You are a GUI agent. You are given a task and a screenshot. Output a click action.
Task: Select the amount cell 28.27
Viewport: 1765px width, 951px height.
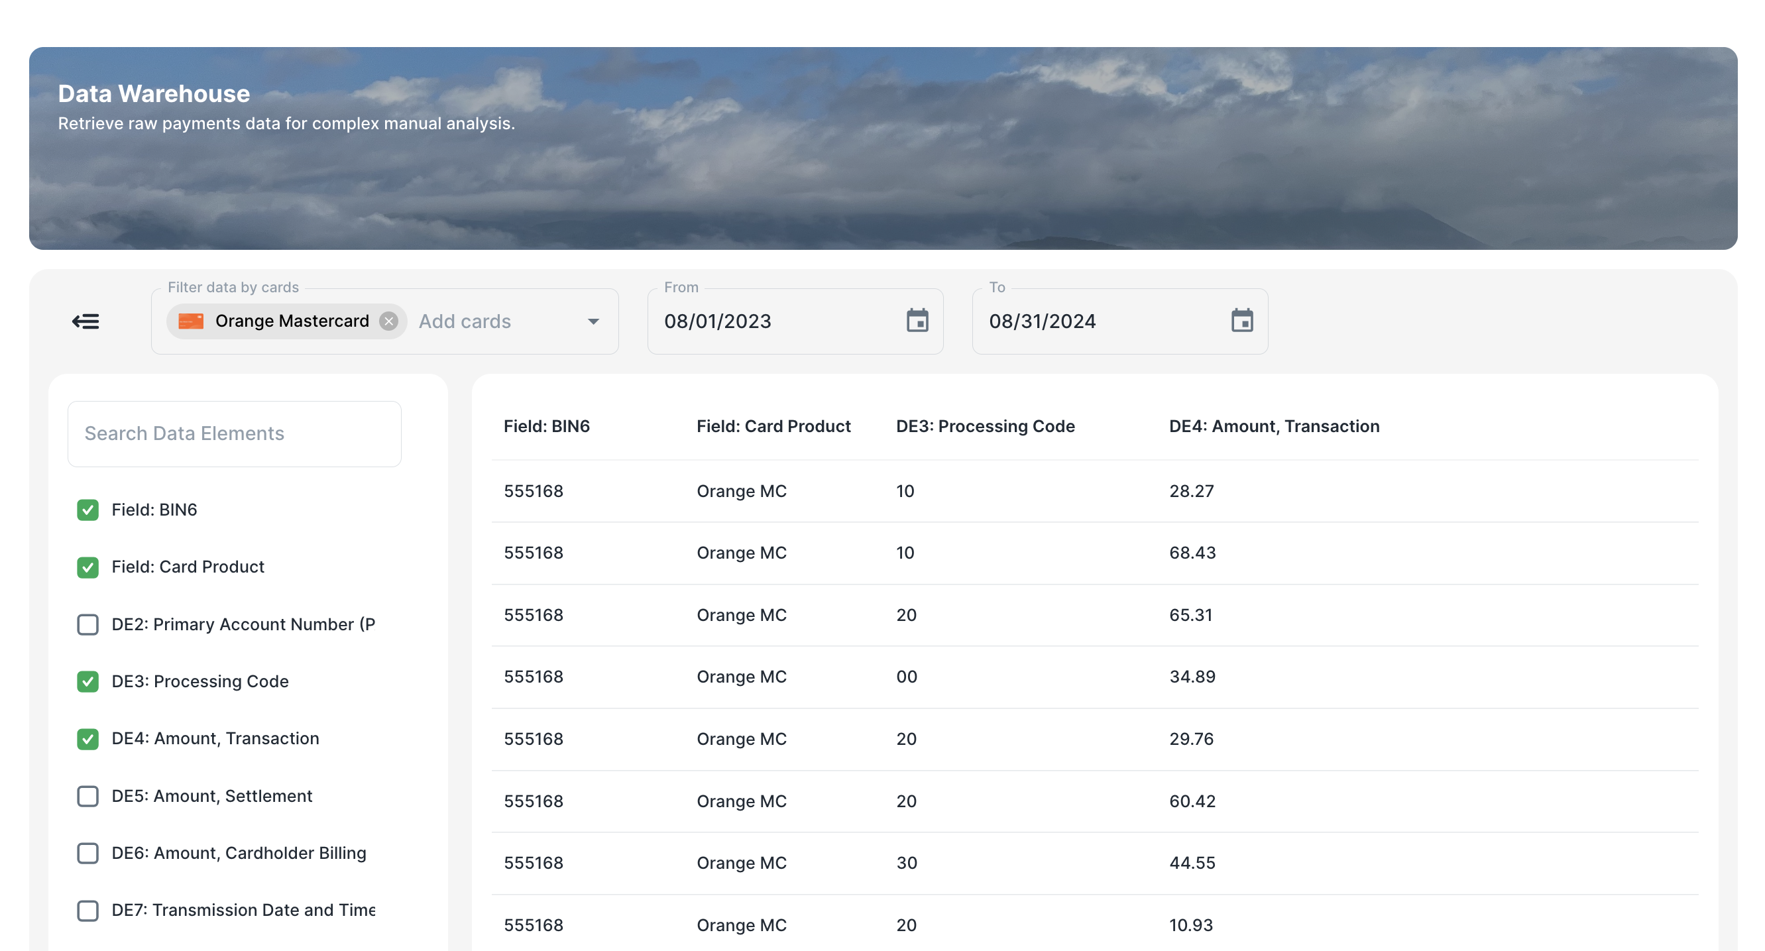[x=1192, y=491]
